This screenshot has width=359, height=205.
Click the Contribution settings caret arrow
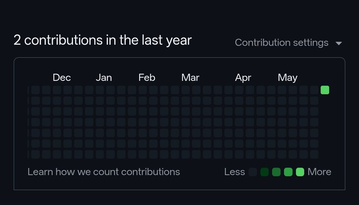[x=339, y=43]
